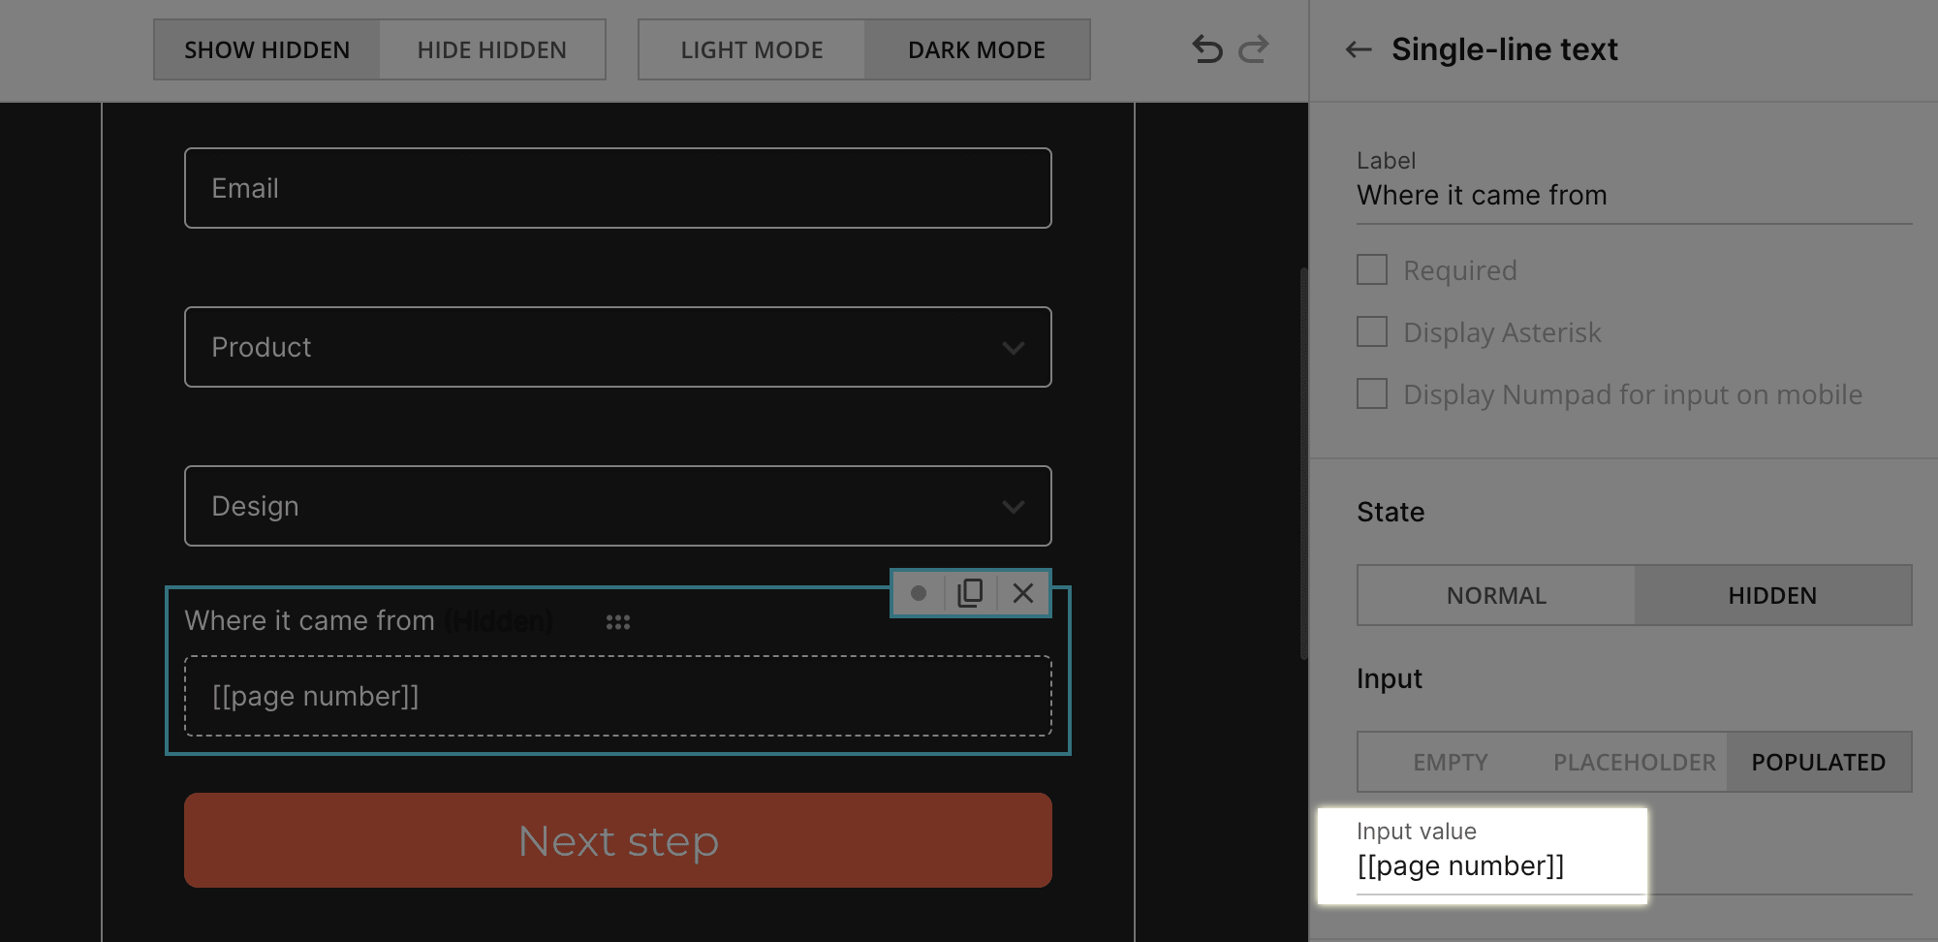Duplicate the selected field with copy icon

pos(970,593)
